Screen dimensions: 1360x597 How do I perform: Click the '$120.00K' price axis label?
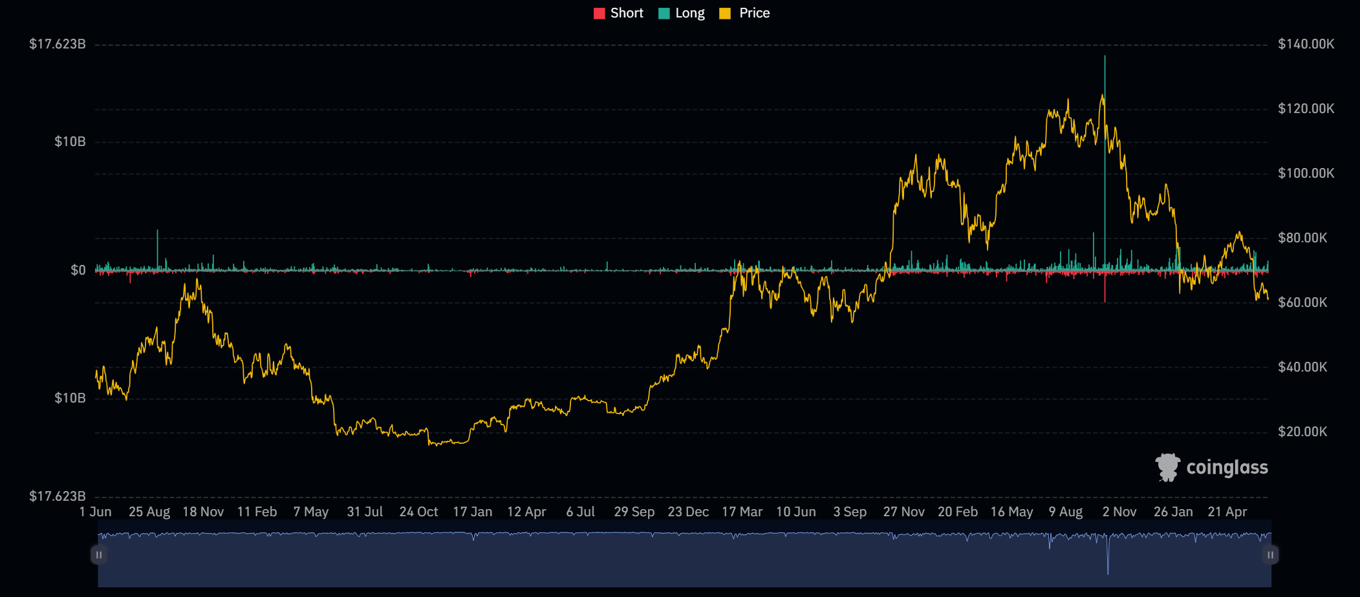[1306, 109]
